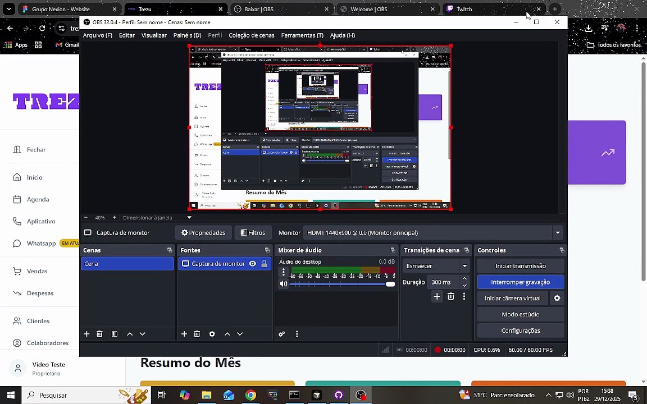
Task: Open Chrome tab list dropdown arrow
Action: [8, 8]
